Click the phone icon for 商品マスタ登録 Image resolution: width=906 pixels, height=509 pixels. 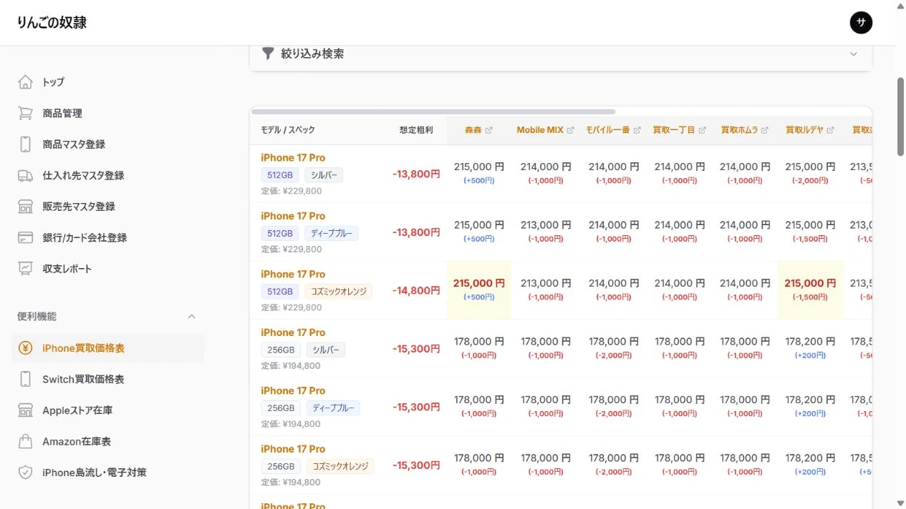(x=26, y=144)
